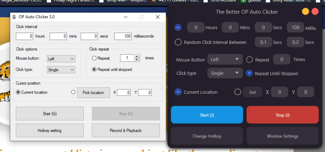This screenshot has width=325, height=152.
Task: Increase repeat times with the spinner up arrow
Action: coord(137,56)
